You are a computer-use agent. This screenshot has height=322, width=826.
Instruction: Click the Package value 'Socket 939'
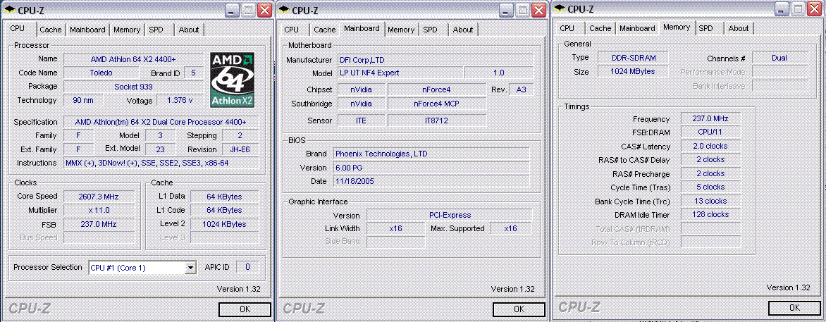pyautogui.click(x=134, y=87)
